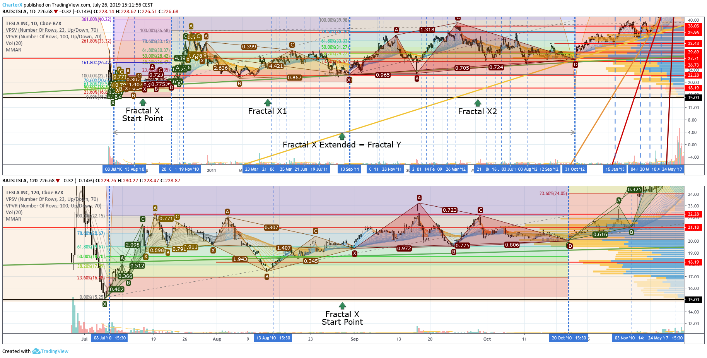Click the TradingView cloud logo icon

coord(36,351)
